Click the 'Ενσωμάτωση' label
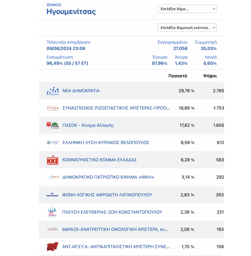 click(59, 57)
